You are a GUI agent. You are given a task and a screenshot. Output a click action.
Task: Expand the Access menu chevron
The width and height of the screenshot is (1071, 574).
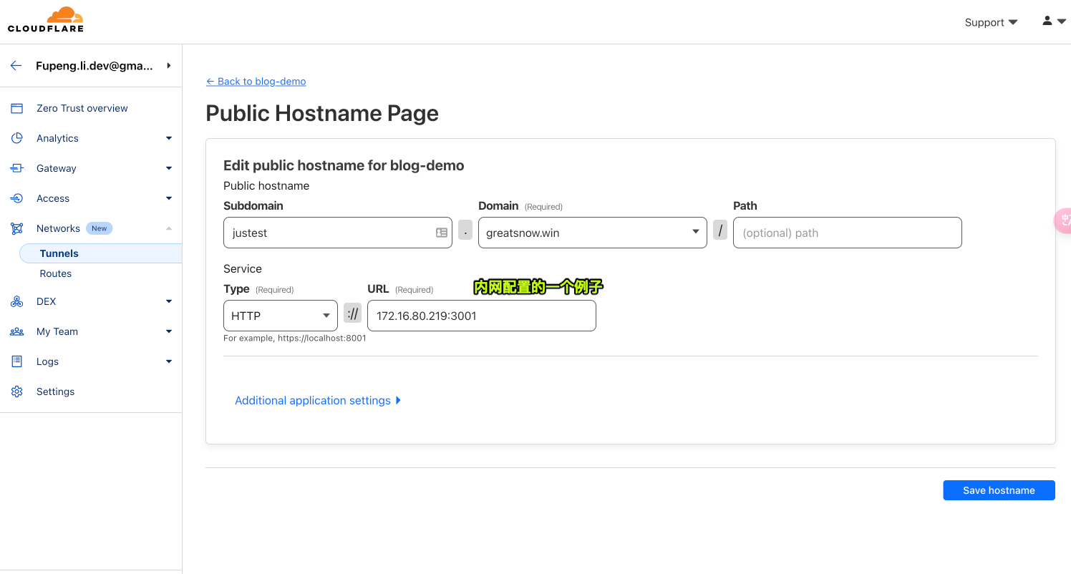(x=169, y=198)
